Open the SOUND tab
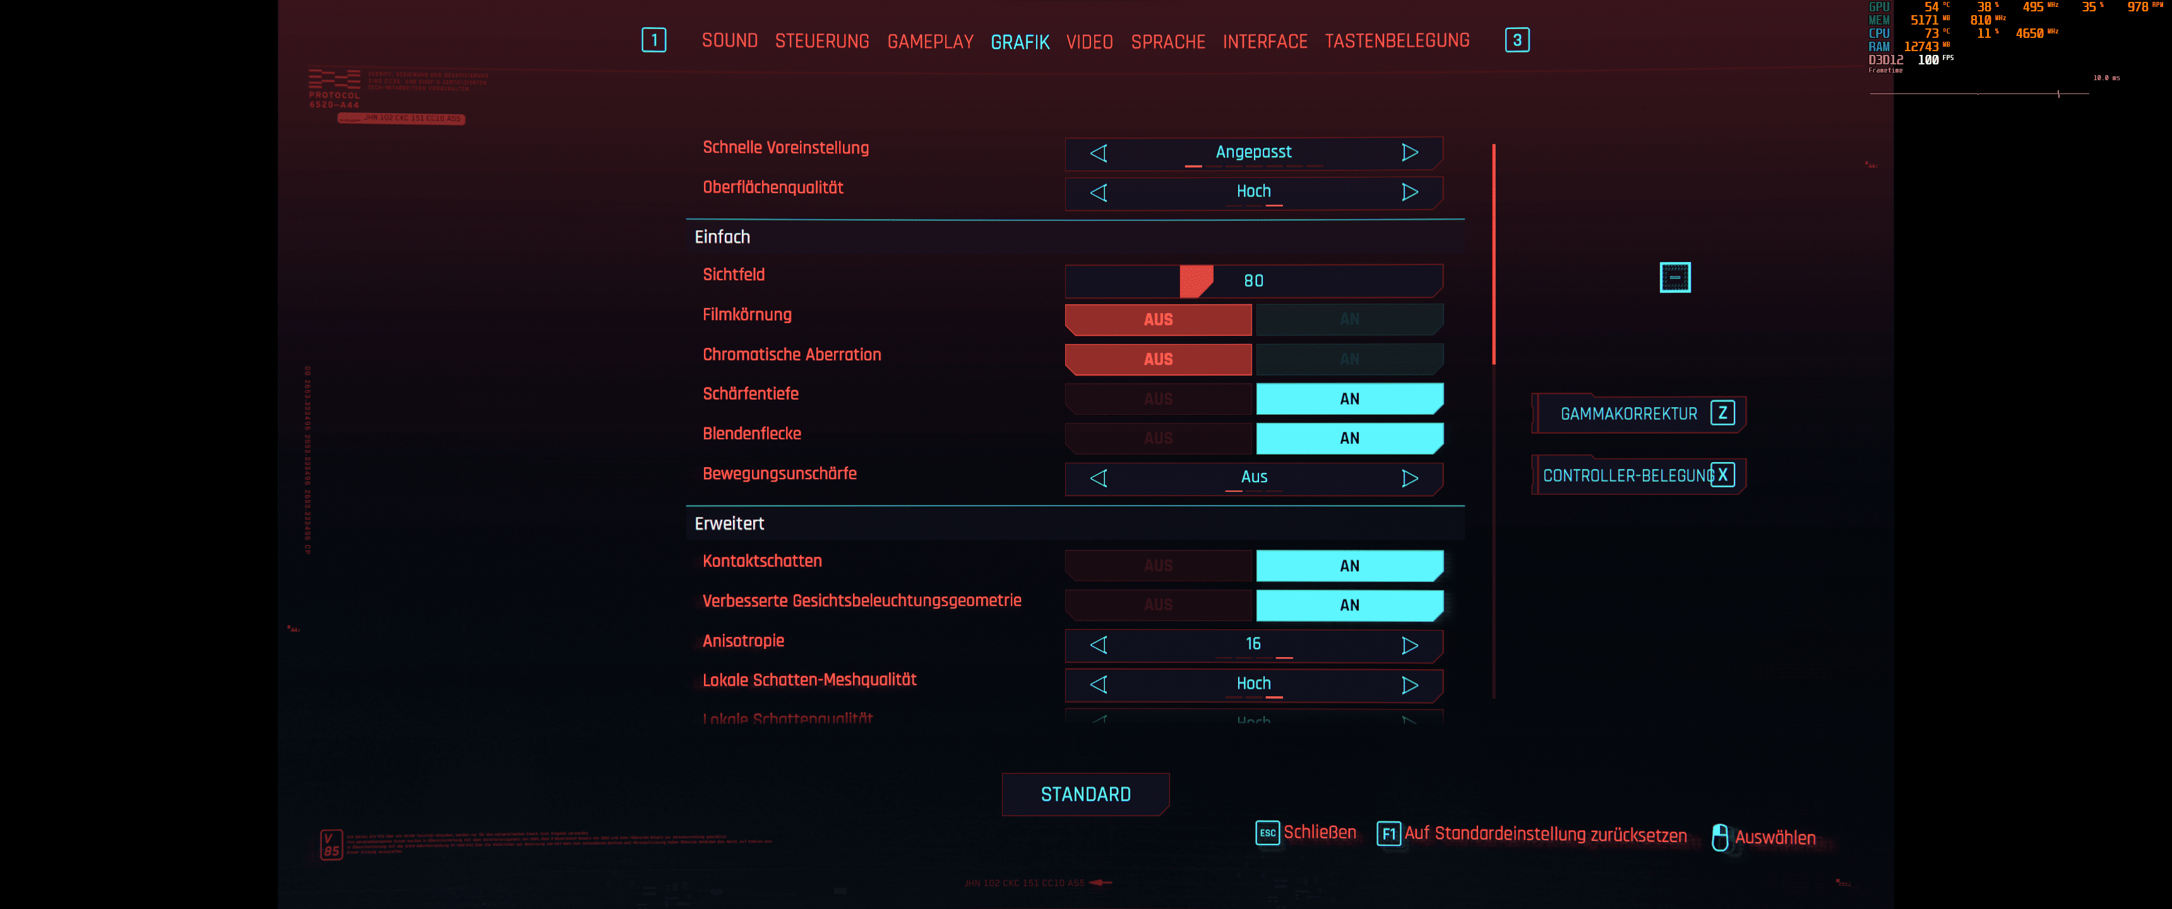 coord(729,40)
